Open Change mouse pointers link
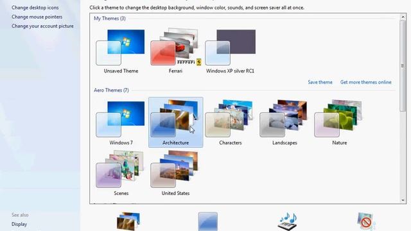The image size is (411, 231). 37,17
